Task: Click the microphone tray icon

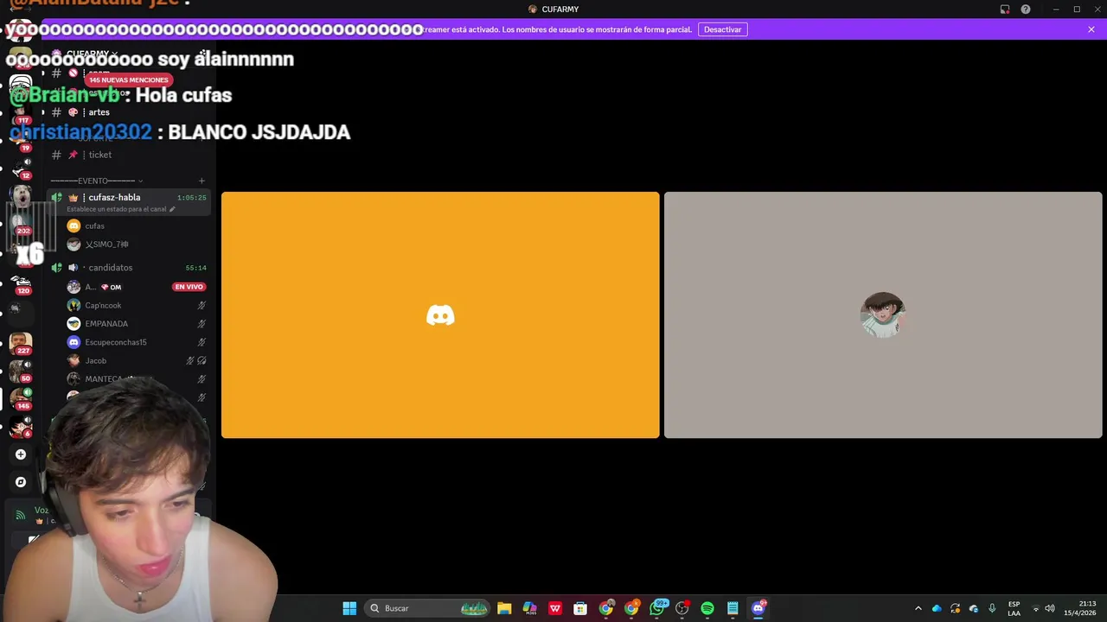Action: tap(992, 608)
